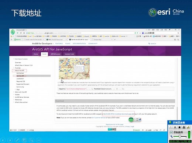Collapse the Hide Table of Contents toggle
The width and height of the screenshot is (192, 143).
(20, 59)
